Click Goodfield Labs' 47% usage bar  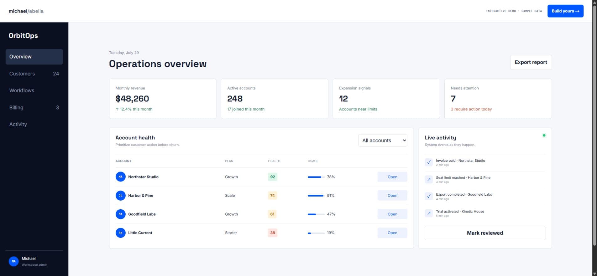point(316,214)
